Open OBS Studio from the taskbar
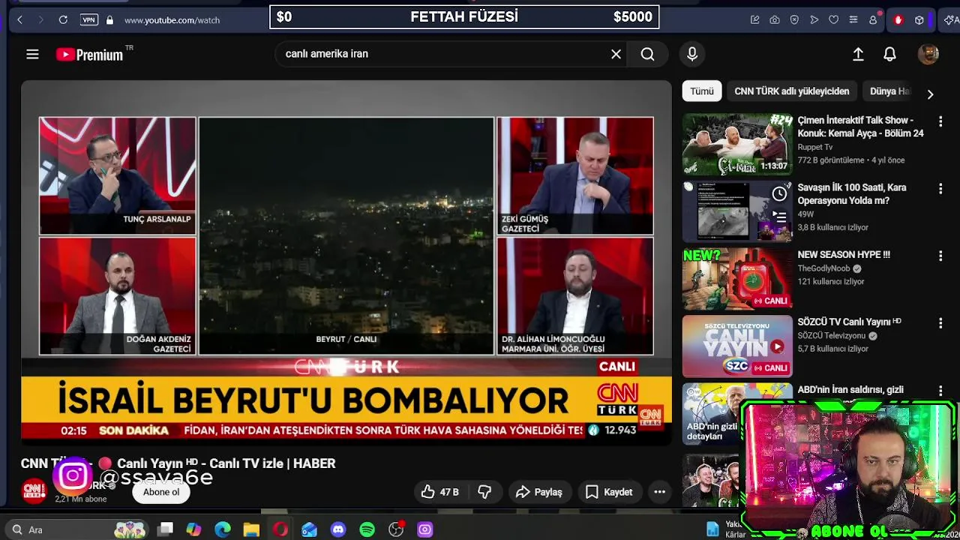960x540 pixels. point(396,529)
